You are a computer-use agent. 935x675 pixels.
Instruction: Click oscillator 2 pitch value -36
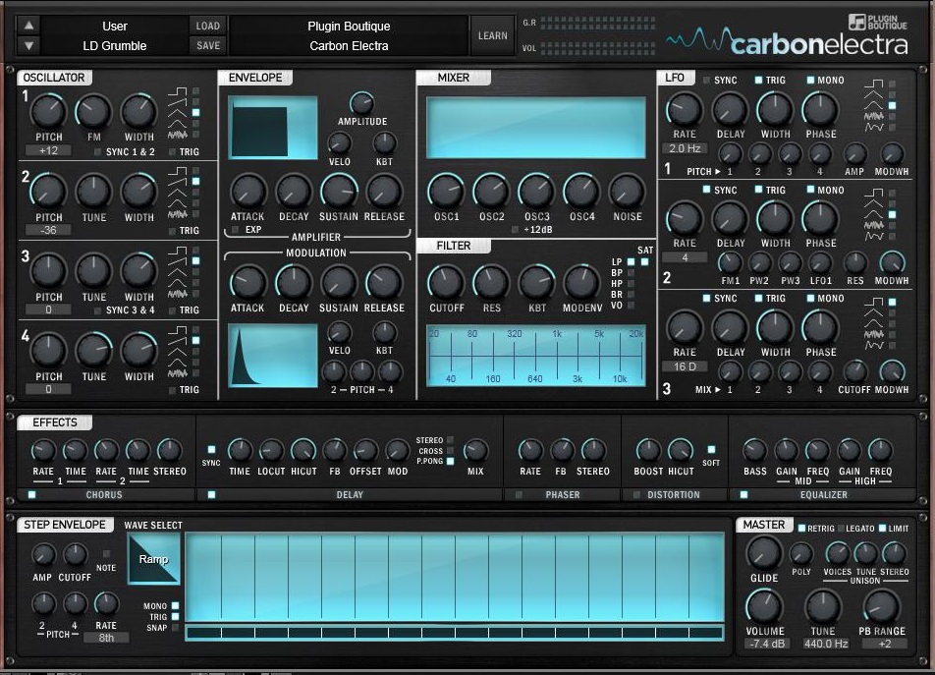pos(48,230)
